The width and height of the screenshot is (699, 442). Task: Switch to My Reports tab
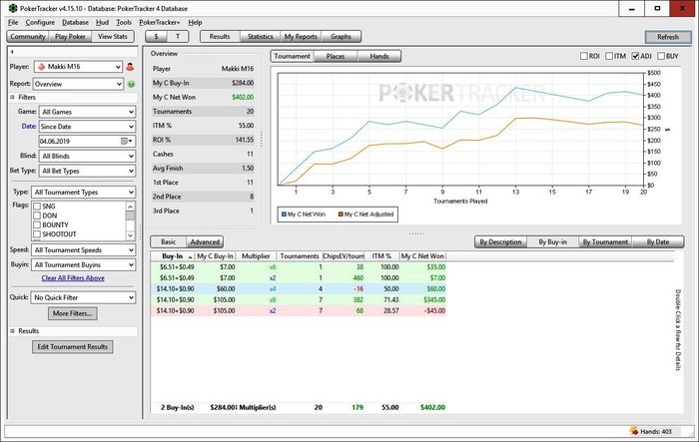[301, 37]
